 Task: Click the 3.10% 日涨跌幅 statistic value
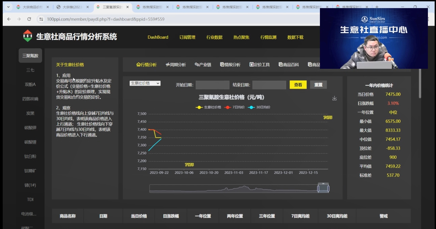393,104
